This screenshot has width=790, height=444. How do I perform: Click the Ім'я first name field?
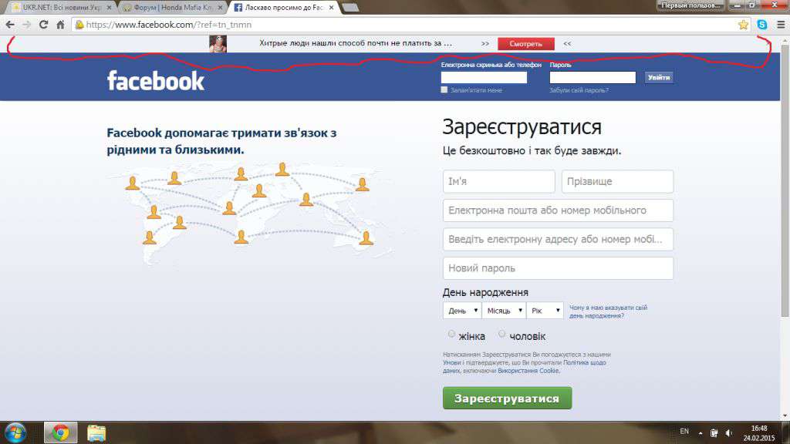499,181
